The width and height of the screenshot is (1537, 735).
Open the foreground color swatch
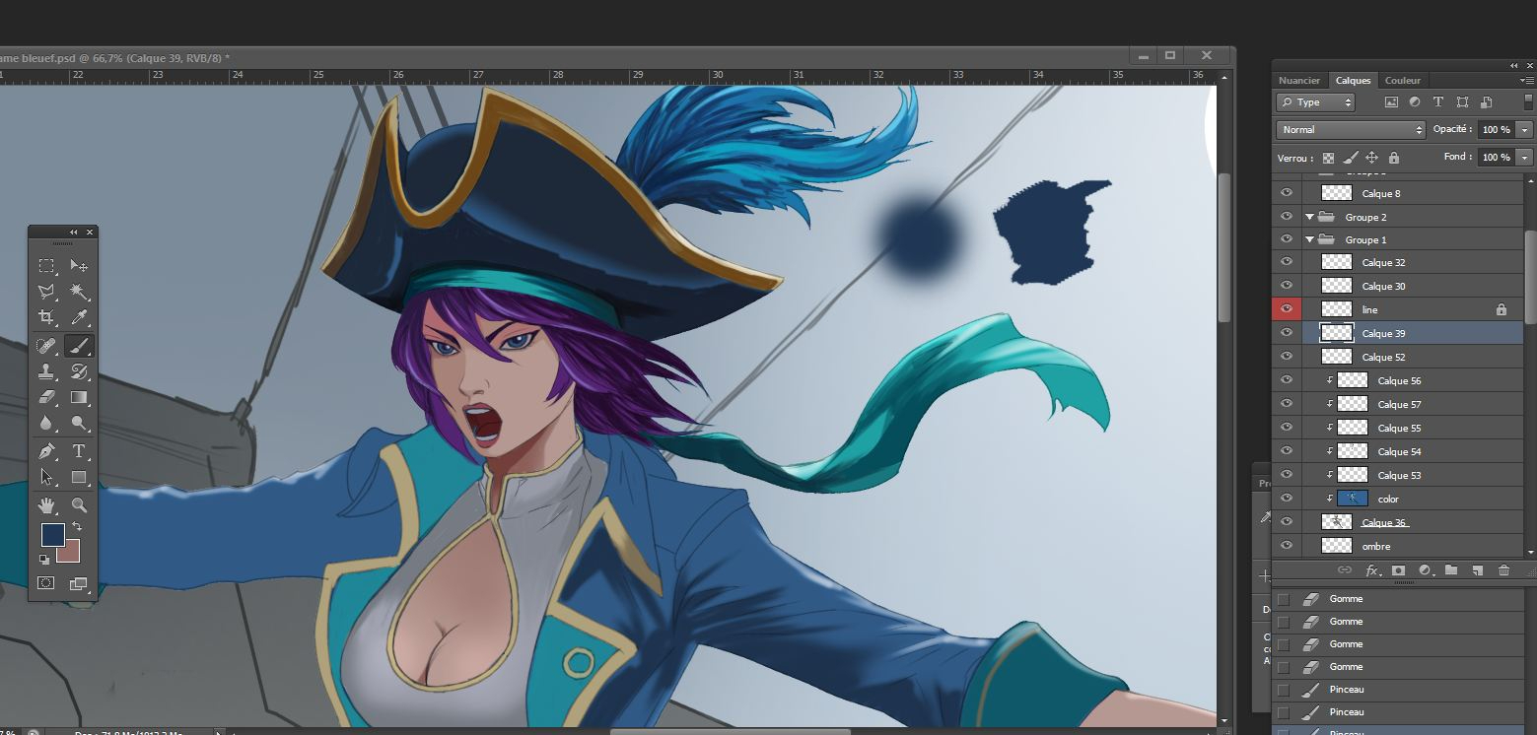pyautogui.click(x=52, y=534)
